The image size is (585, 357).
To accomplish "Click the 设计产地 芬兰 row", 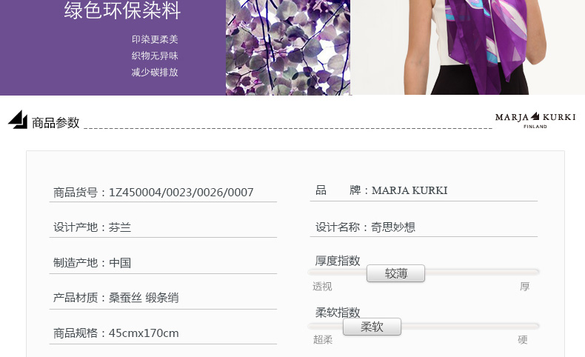I will point(163,227).
